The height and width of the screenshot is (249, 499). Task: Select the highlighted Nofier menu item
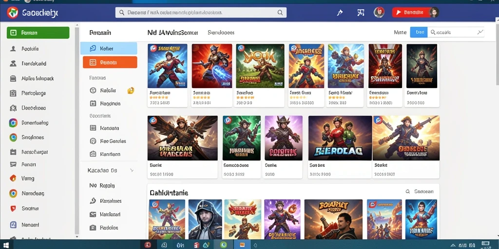tap(109, 49)
